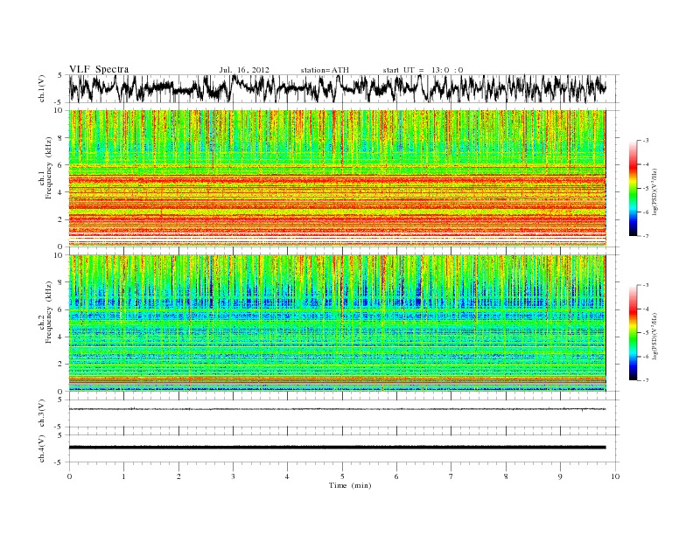
Task: Click the "-7" label on ch.1 colorbar
Action: 645,236
